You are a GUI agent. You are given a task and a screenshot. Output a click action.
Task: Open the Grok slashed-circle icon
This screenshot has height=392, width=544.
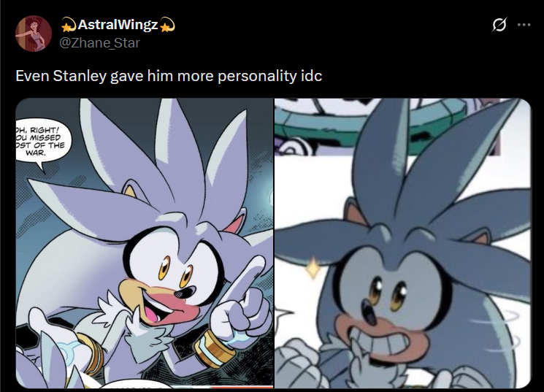click(x=499, y=25)
